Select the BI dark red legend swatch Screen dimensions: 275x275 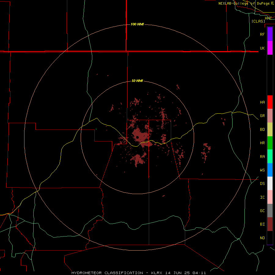(270, 224)
